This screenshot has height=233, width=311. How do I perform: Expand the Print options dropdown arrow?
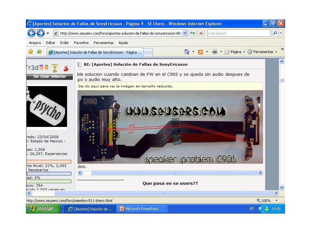(x=221, y=52)
